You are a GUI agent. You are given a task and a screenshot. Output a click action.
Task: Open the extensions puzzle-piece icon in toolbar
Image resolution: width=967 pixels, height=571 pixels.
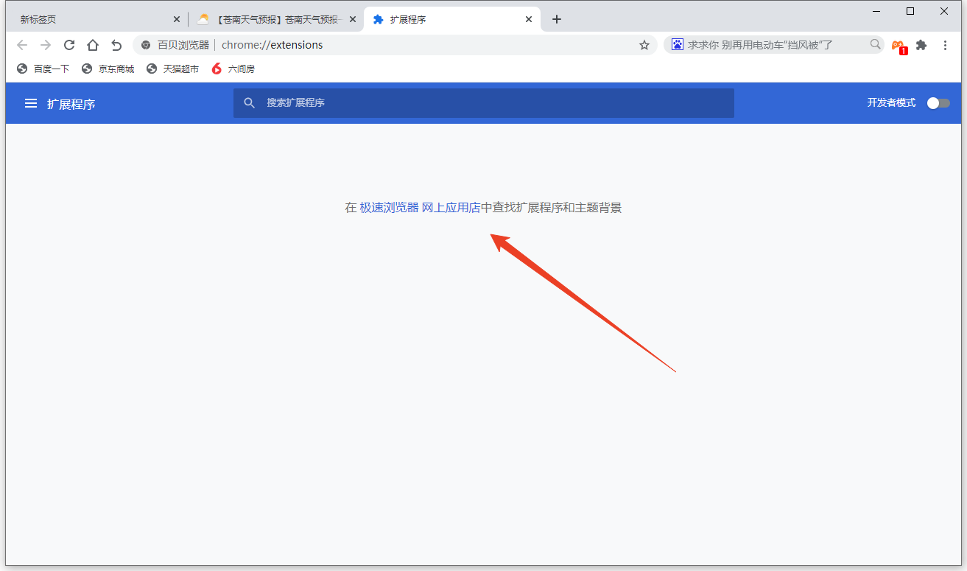pyautogui.click(x=921, y=45)
